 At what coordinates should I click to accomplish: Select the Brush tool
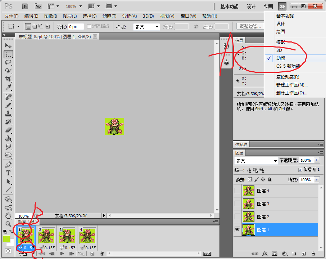pos(8,105)
